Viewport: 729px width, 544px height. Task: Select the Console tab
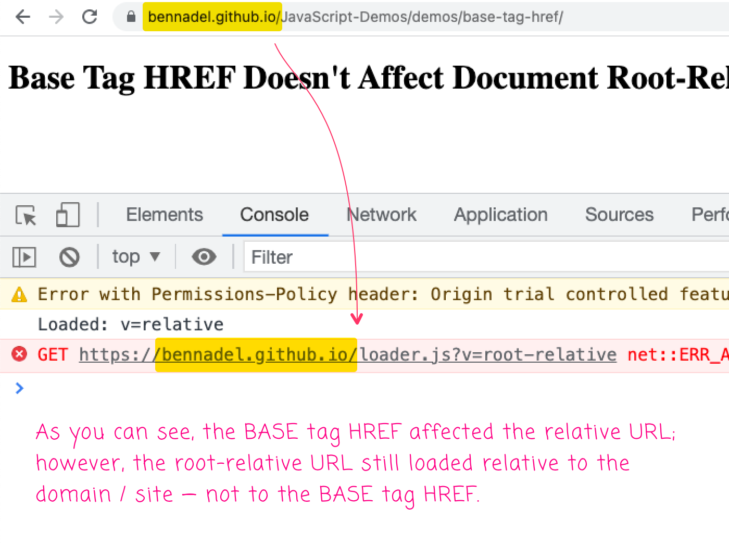tap(274, 215)
